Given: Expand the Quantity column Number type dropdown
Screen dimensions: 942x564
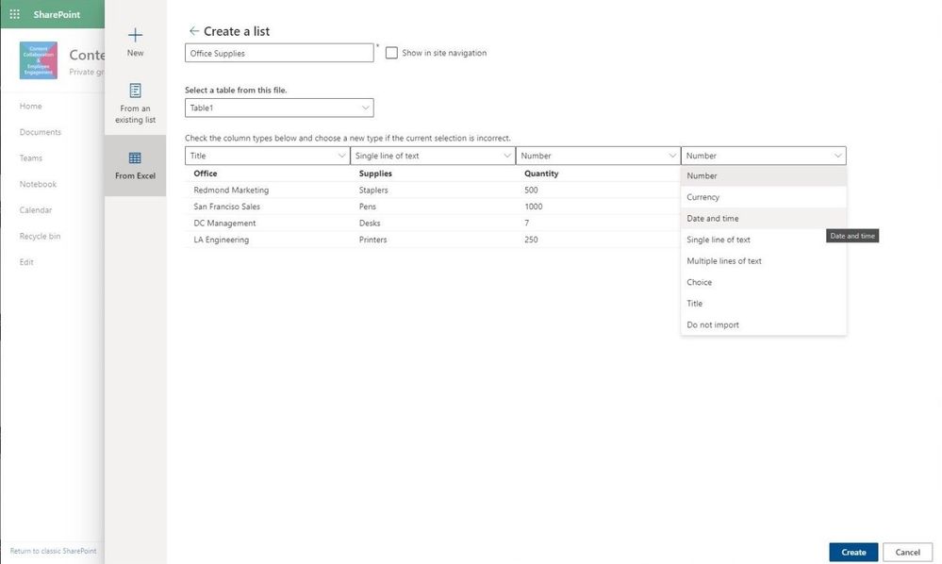Looking at the screenshot, I should pyautogui.click(x=597, y=156).
